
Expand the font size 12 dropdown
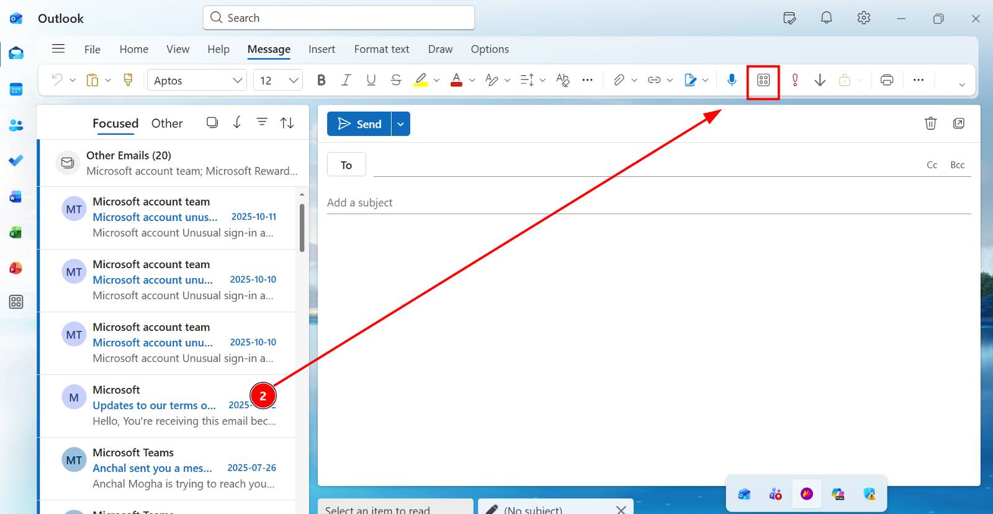(x=294, y=80)
